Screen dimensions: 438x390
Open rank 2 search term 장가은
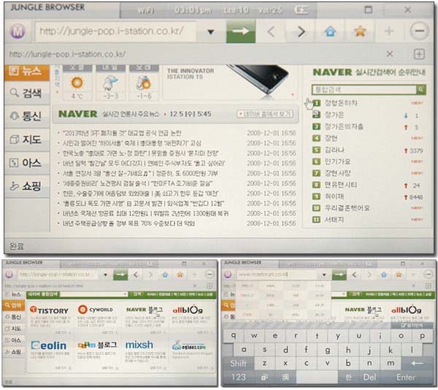(334, 115)
